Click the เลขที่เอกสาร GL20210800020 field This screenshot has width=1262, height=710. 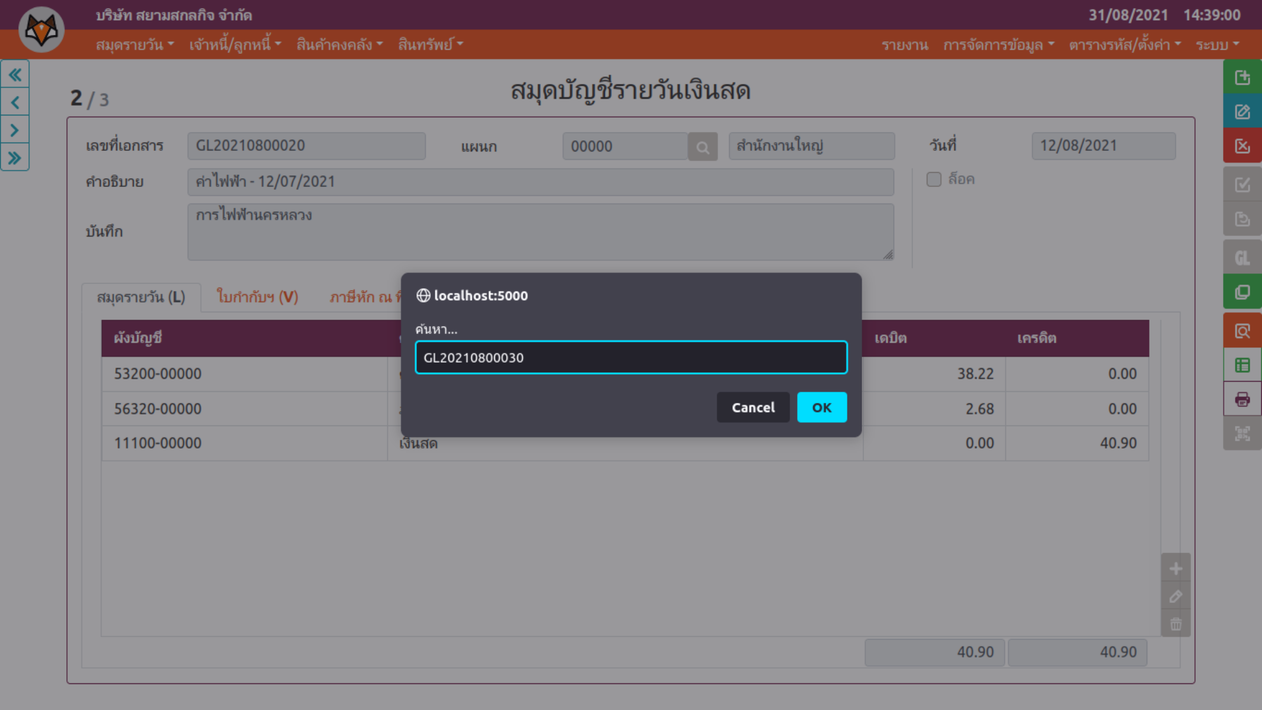pyautogui.click(x=306, y=146)
